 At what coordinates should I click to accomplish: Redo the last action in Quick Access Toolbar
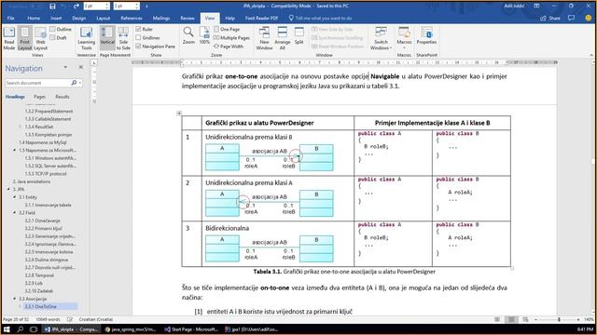[x=76, y=7]
